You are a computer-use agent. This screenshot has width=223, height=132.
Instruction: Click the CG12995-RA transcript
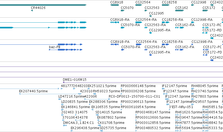click(x=150, y=33)
